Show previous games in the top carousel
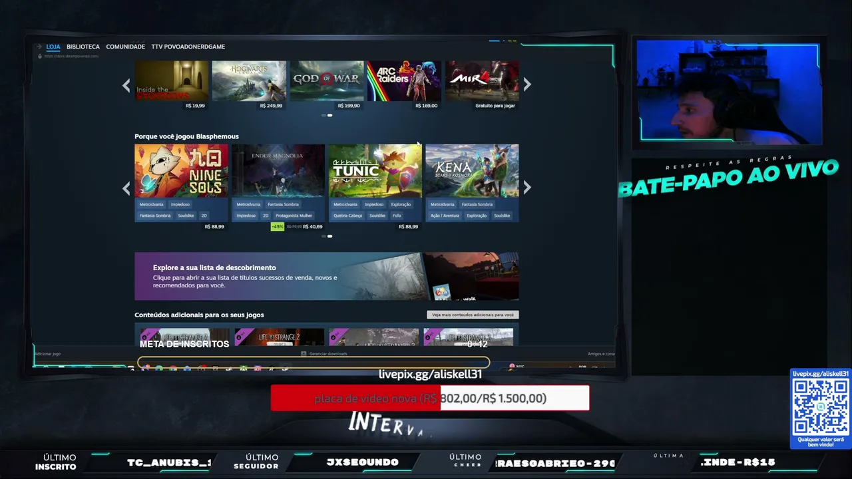Viewport: 852px width, 479px height. pyautogui.click(x=126, y=84)
